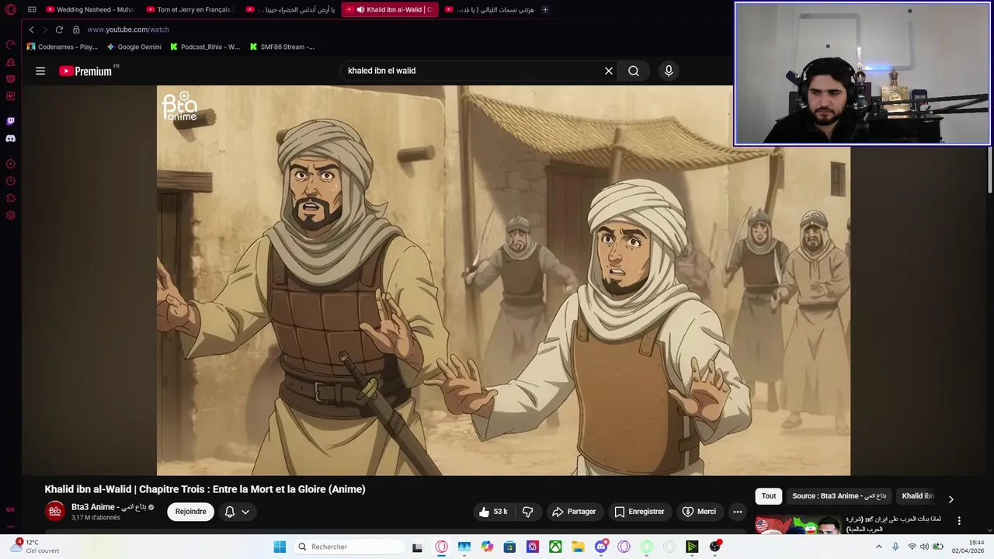Open the Codenames bookmark

[62, 47]
